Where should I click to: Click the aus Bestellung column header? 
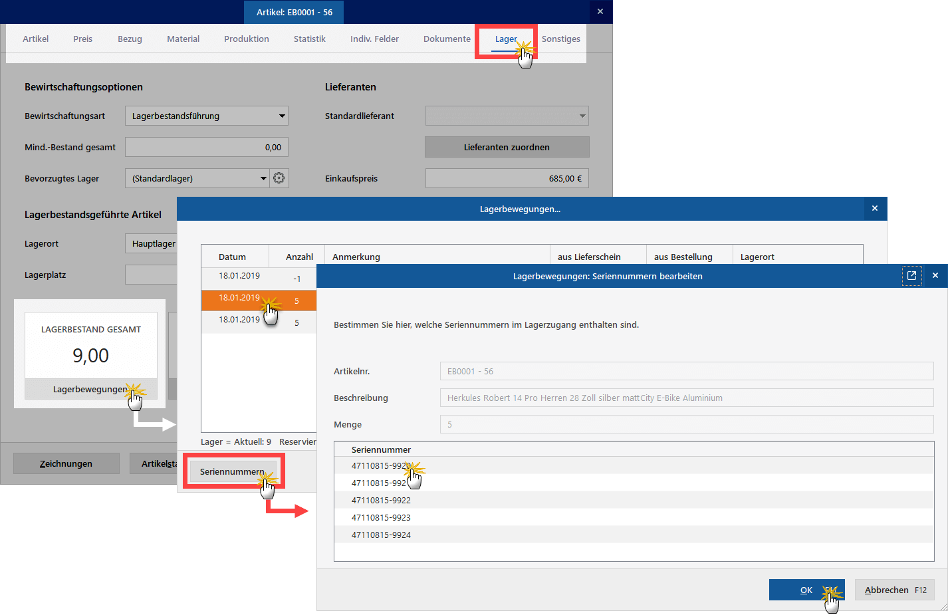pos(689,256)
